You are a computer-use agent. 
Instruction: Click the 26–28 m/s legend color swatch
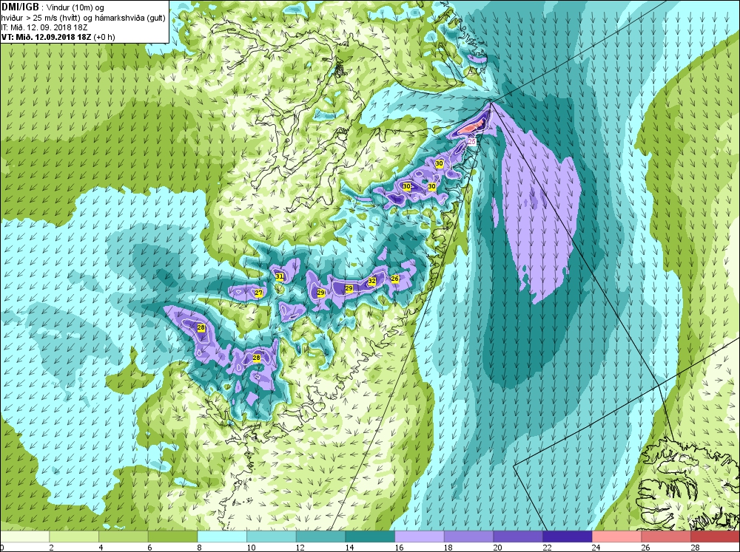click(x=666, y=536)
